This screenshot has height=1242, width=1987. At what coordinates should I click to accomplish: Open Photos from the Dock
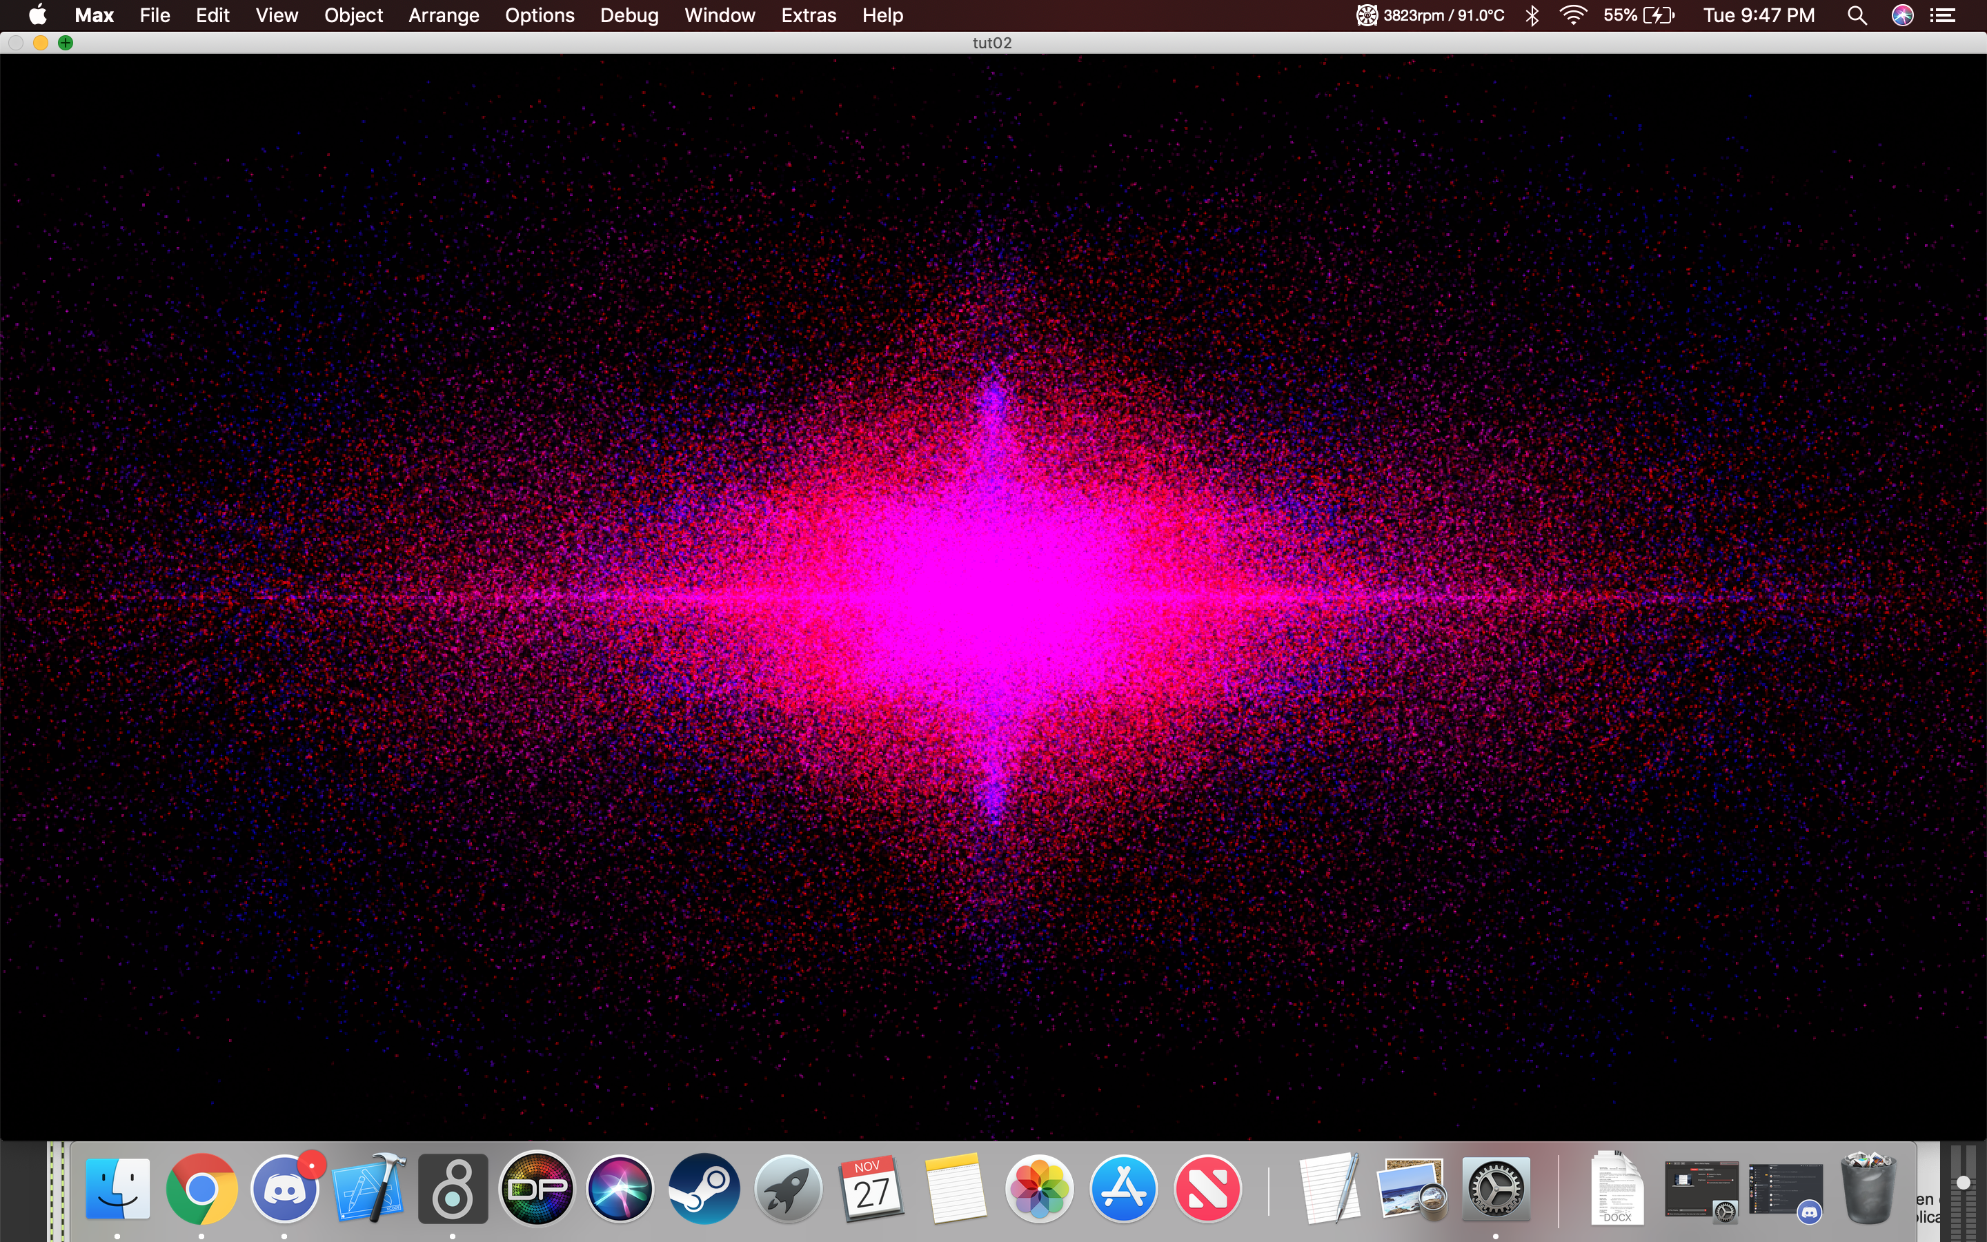(1040, 1189)
